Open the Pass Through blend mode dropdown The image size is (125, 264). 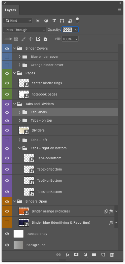coord(24,30)
